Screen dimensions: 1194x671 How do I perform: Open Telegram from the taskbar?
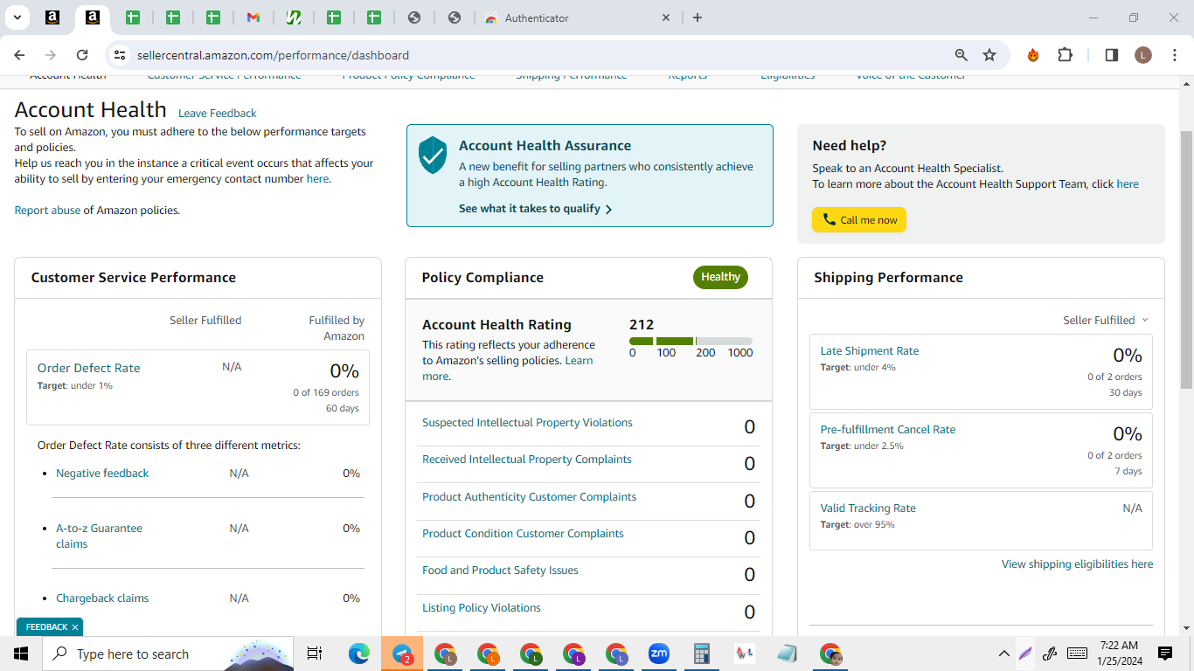point(402,654)
